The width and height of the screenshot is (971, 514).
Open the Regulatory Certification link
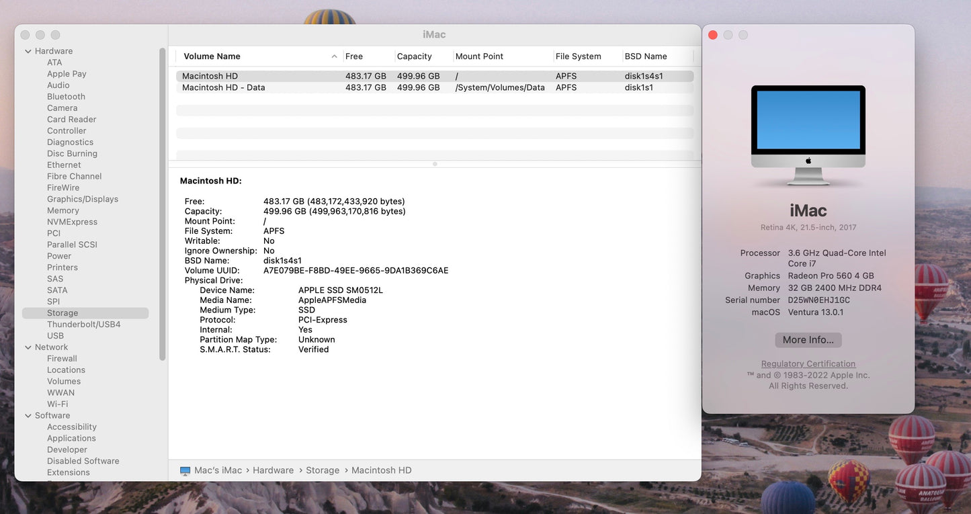click(x=808, y=363)
